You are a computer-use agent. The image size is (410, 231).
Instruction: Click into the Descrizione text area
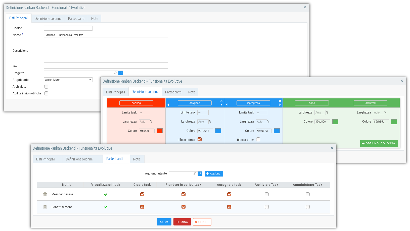tap(106, 50)
